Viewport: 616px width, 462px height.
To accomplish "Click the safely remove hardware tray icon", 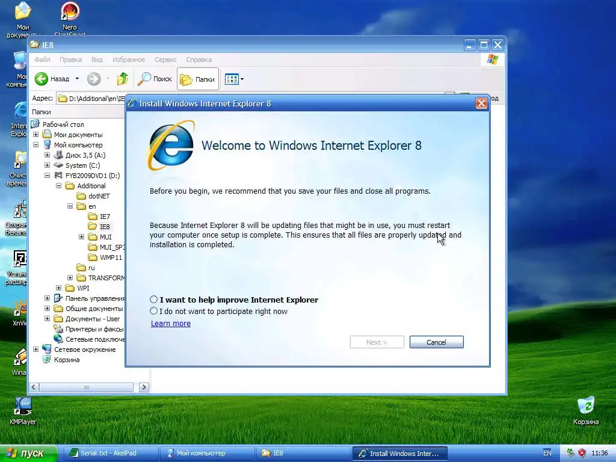I will click(571, 454).
